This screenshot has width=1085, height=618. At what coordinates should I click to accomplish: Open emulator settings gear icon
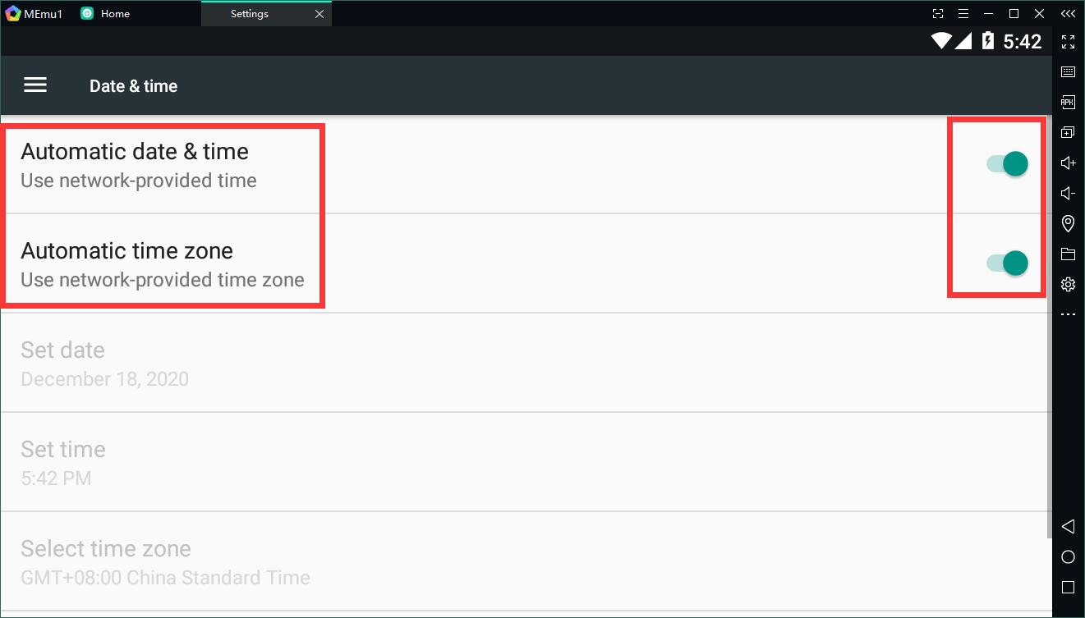(x=1068, y=284)
